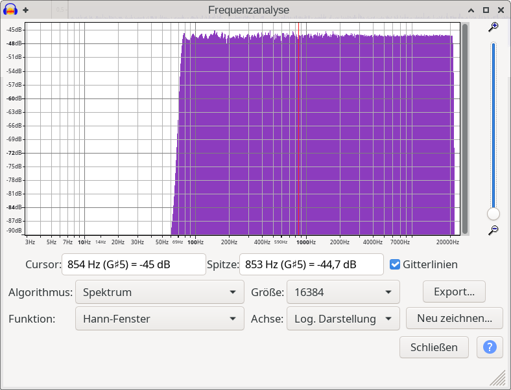511x390 pixels.
Task: Click the zoom-out magnifier below the slider
Action: (x=493, y=230)
